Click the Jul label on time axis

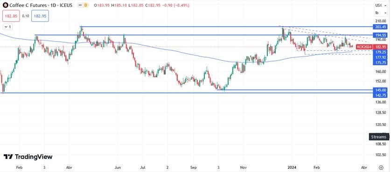[x=143, y=167]
